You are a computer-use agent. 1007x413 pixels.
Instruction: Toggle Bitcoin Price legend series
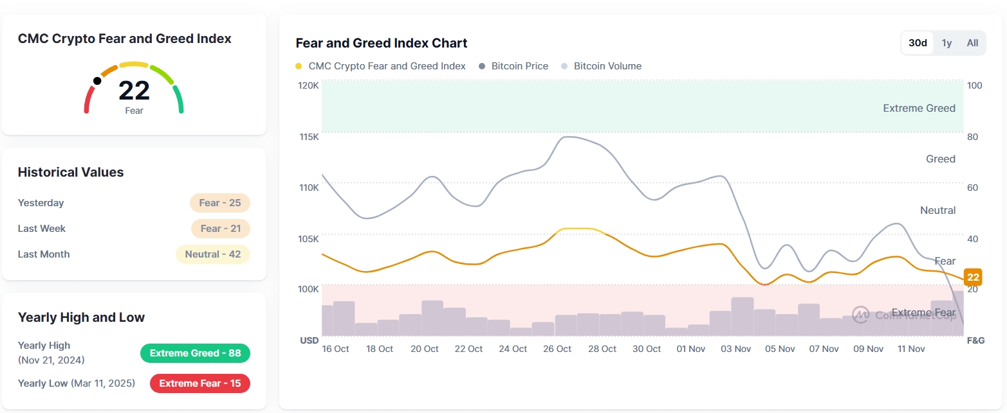coord(513,66)
